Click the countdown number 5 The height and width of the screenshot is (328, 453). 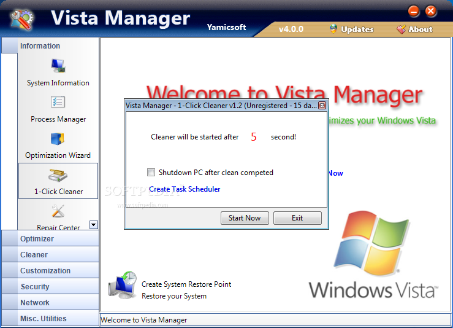coord(254,136)
